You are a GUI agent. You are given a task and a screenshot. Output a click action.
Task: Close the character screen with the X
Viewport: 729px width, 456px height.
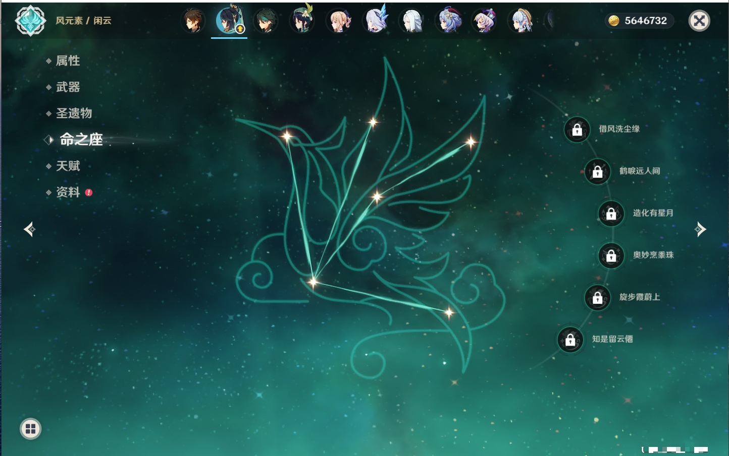699,21
